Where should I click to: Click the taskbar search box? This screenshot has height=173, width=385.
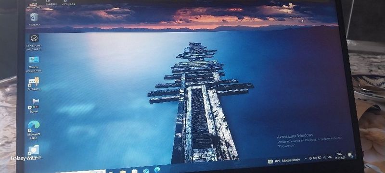[x=81, y=172]
